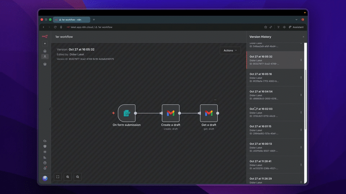The width and height of the screenshot is (346, 194).
Task: Open a new browser tab
Action: pyautogui.click(x=94, y=20)
